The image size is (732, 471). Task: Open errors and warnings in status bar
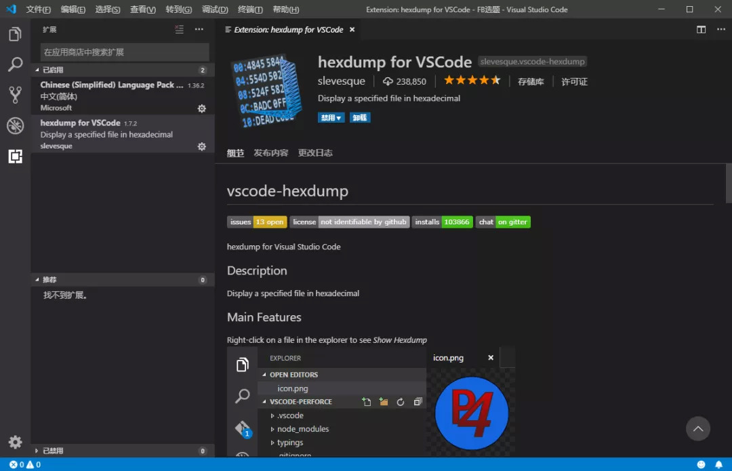[25, 464]
